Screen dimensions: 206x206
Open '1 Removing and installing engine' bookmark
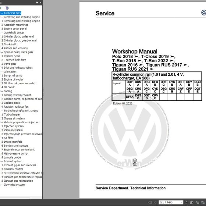pos(21,21)
